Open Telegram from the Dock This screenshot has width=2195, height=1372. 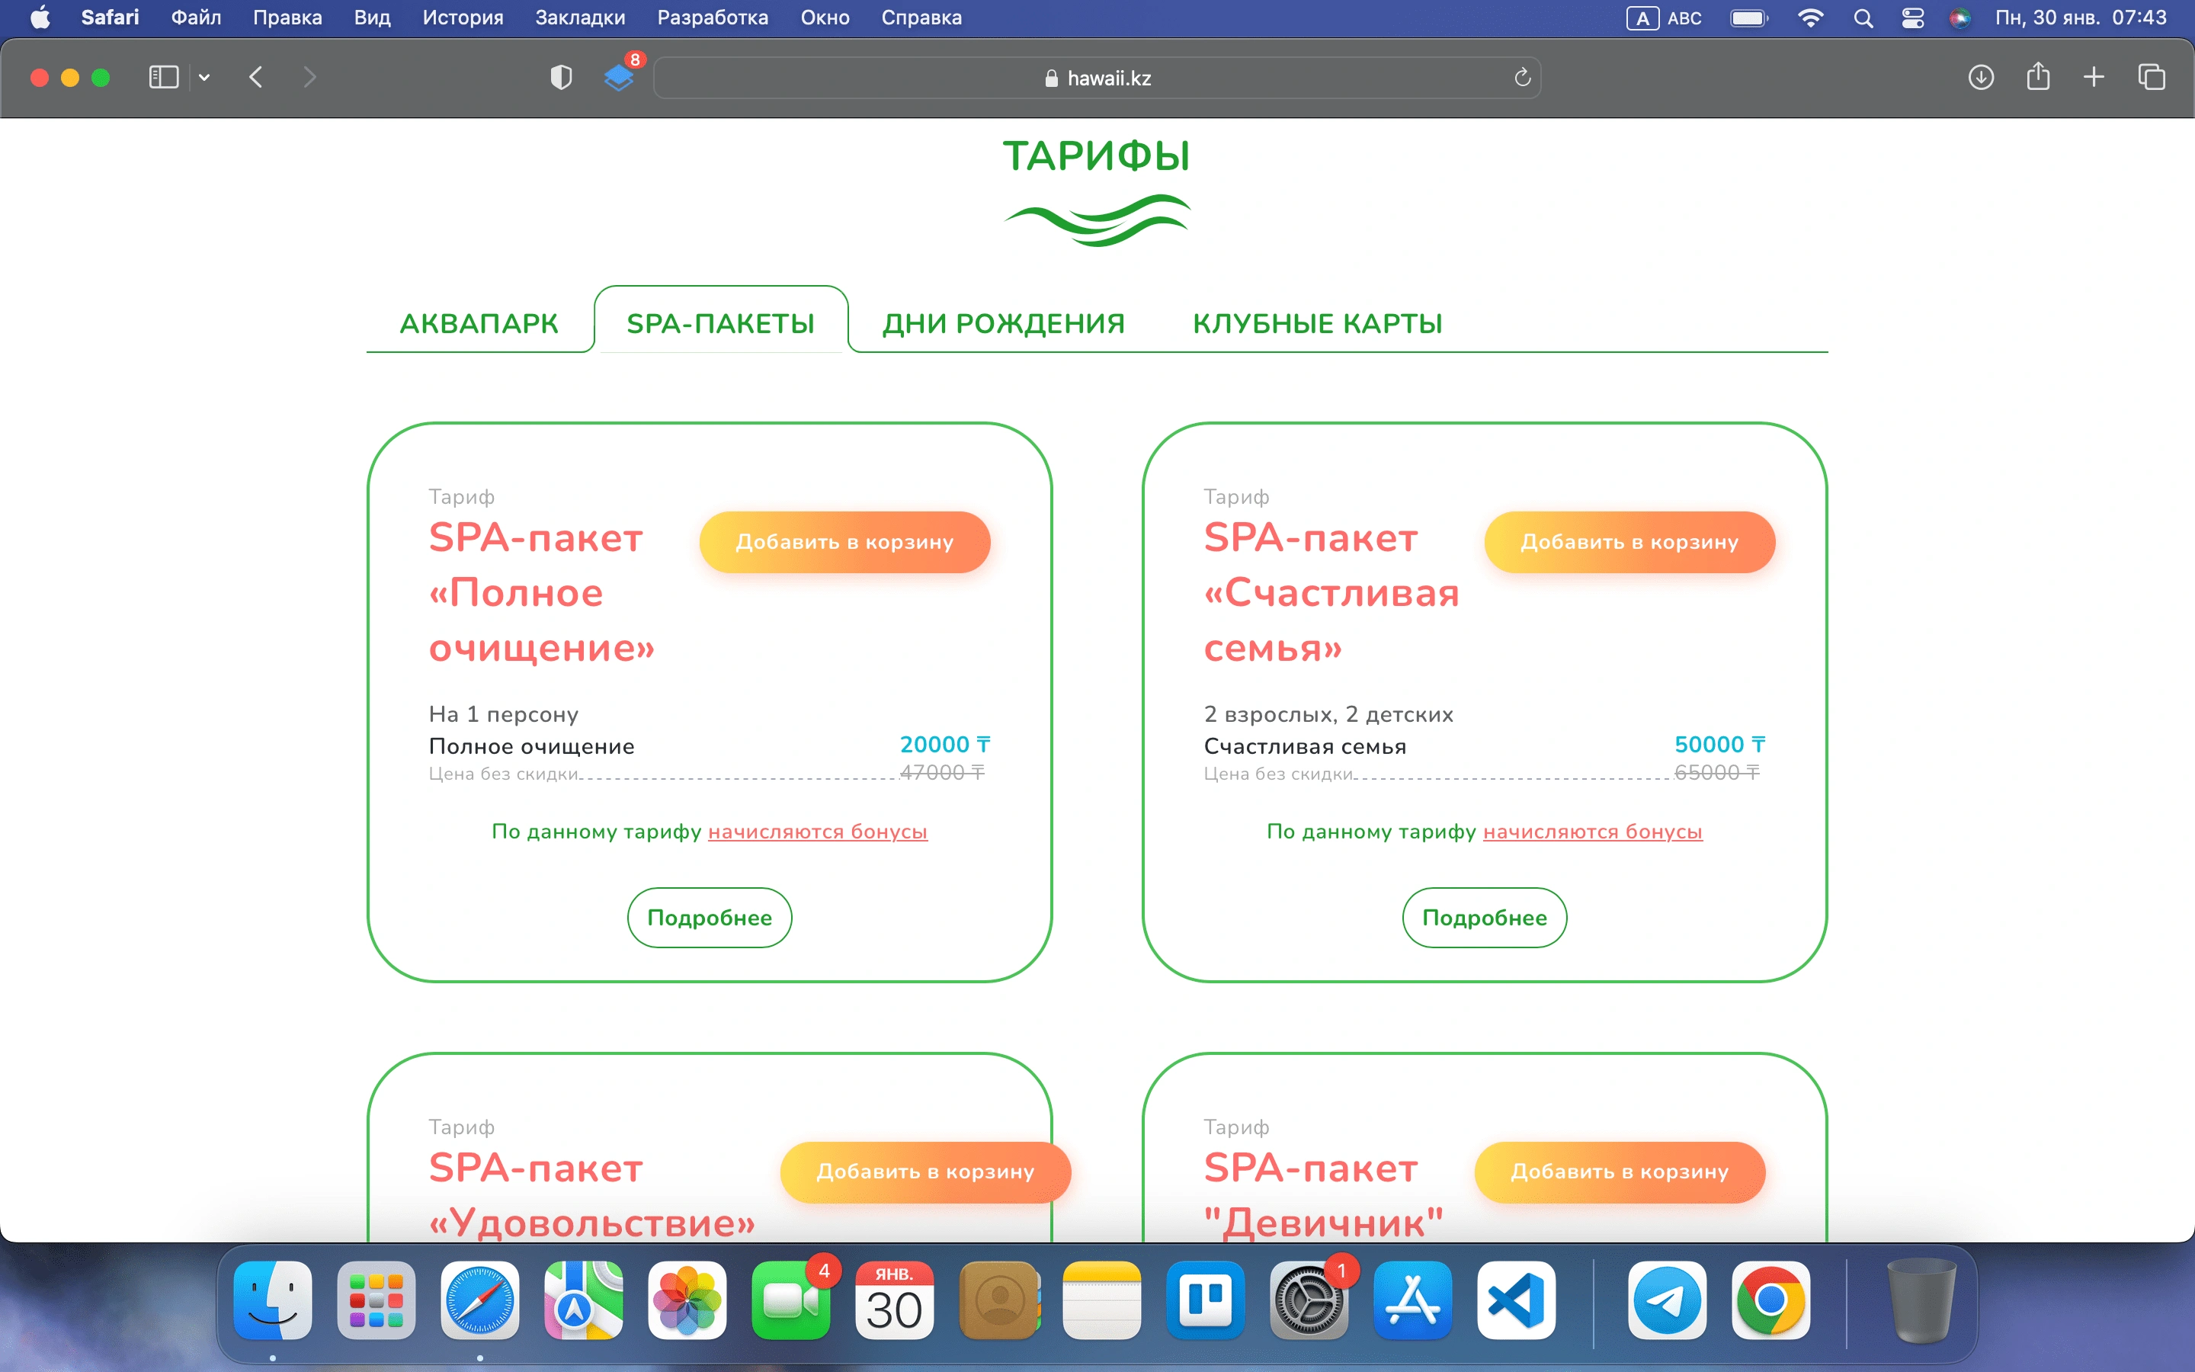coord(1667,1300)
